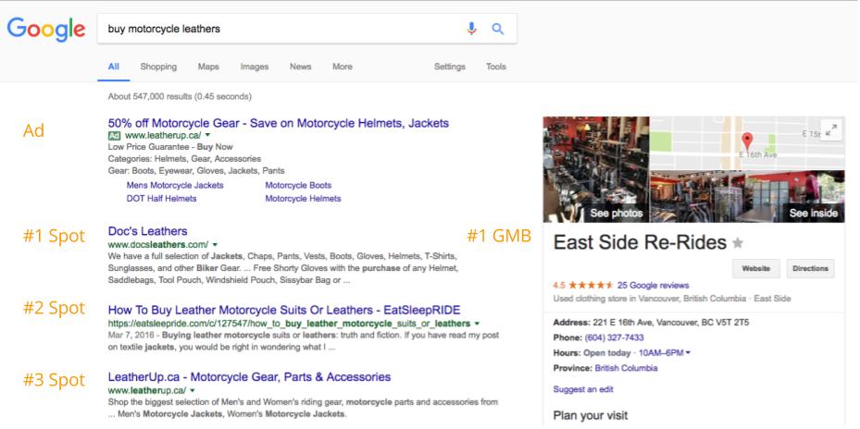Open 'LeatherUp.ca - Motorcycle Gear, Parts & Accessories' result
Image resolution: width=860 pixels, height=429 pixels.
[x=250, y=377]
